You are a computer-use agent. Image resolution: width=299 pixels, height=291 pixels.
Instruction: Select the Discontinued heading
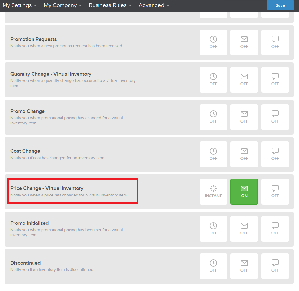pyautogui.click(x=25, y=263)
